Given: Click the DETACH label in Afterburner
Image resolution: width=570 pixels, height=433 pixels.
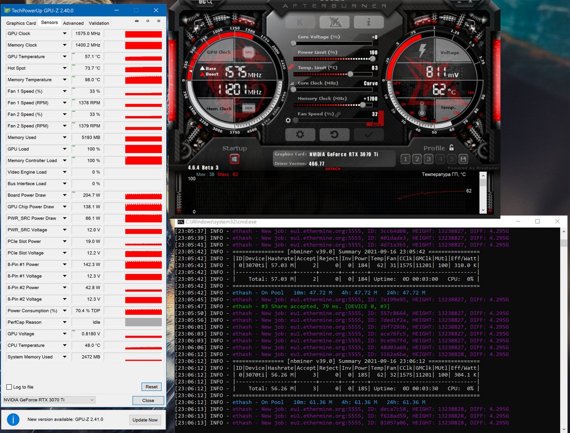Looking at the screenshot, I should tap(333, 169).
